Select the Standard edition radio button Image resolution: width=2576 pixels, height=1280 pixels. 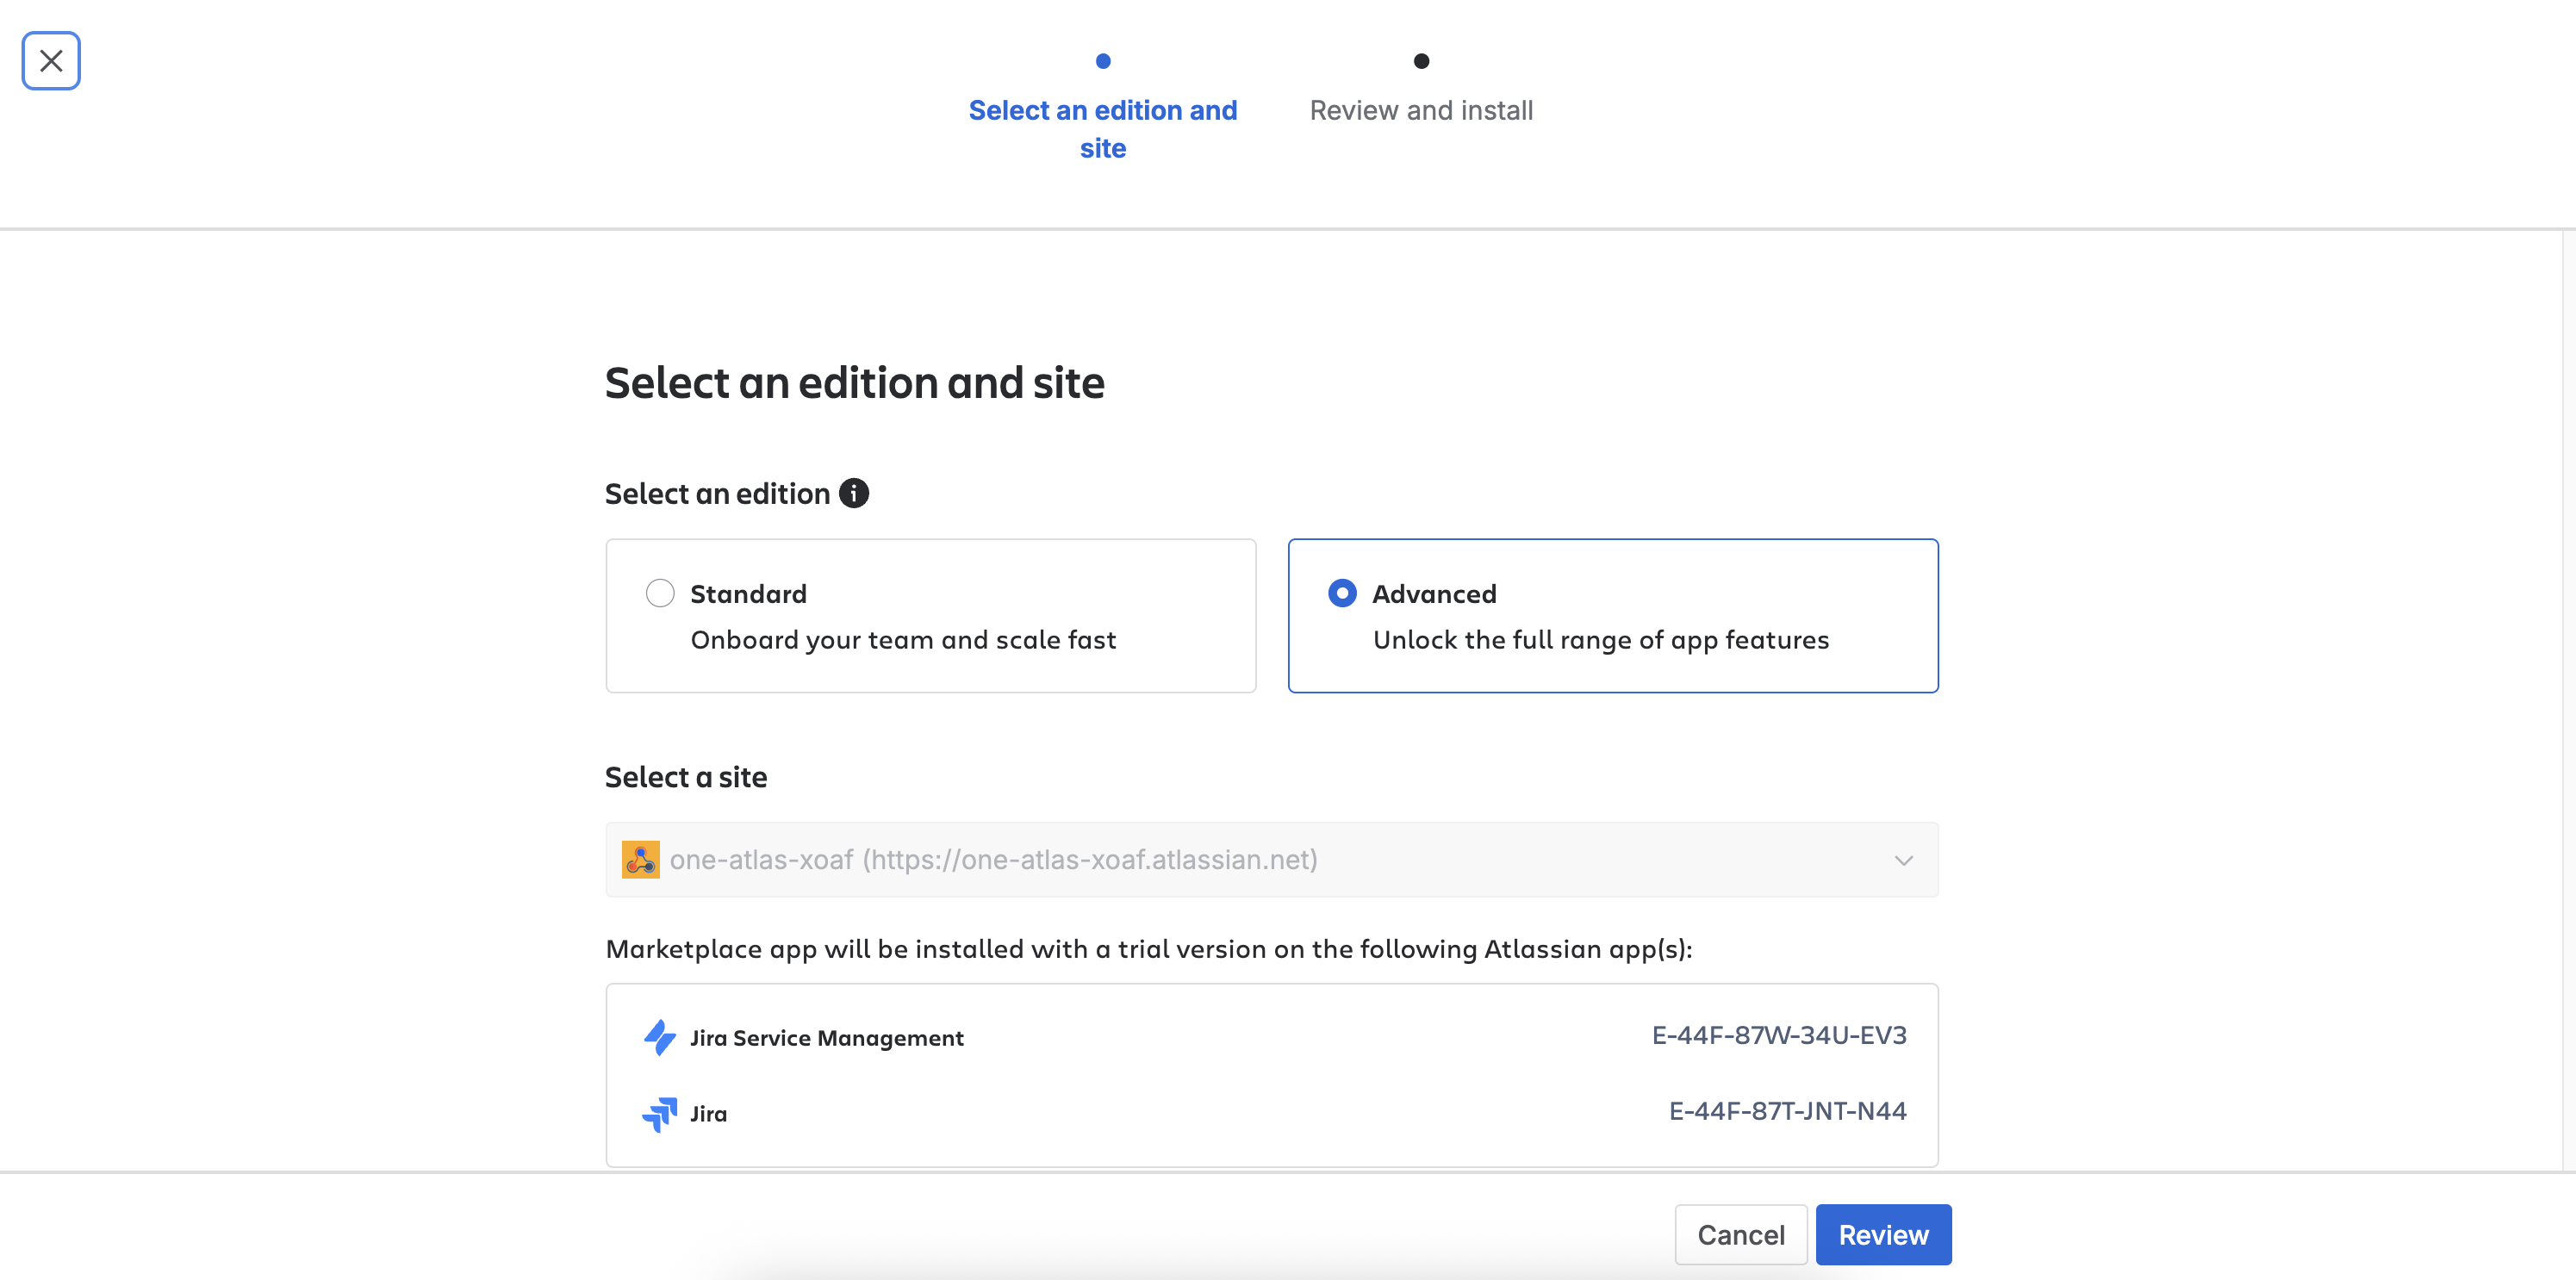660,593
